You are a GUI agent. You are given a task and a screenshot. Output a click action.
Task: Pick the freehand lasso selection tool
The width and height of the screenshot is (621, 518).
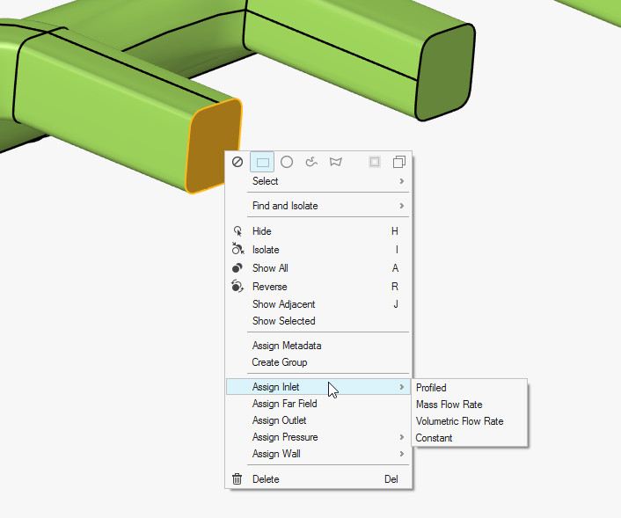click(x=310, y=163)
